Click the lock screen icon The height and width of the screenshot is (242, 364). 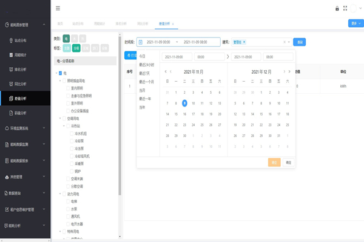(x=337, y=8)
